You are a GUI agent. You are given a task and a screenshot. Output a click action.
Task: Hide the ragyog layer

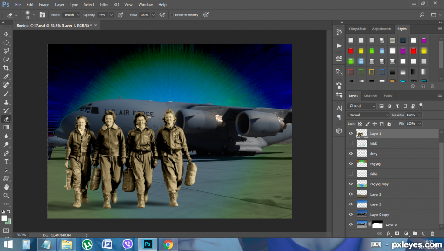(x=350, y=164)
